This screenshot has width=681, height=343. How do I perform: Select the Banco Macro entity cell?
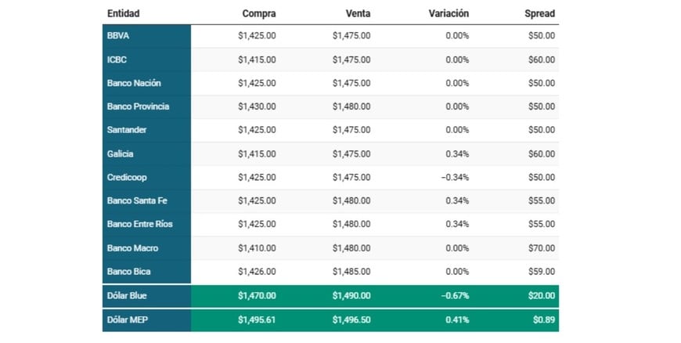(x=132, y=248)
